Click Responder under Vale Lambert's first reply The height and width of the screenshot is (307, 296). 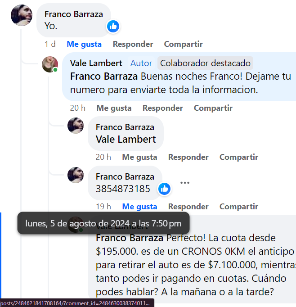click(x=162, y=108)
